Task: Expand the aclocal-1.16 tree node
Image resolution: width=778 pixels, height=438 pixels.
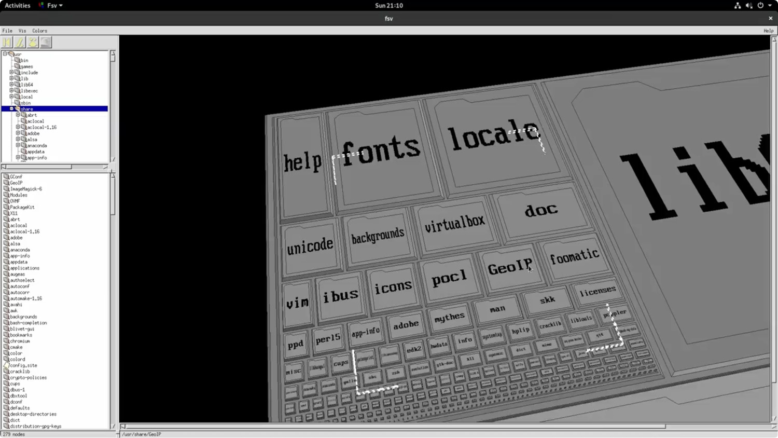Action: (18, 127)
